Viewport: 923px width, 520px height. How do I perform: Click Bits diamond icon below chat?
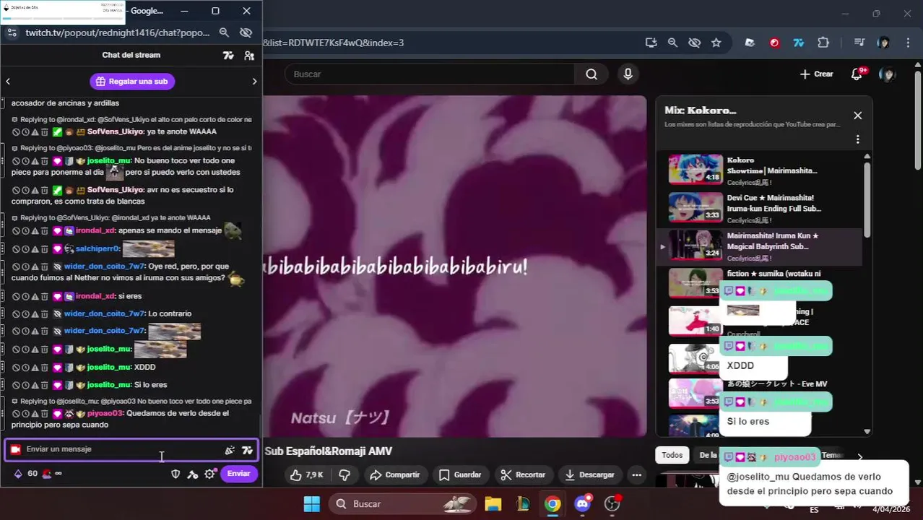tap(18, 474)
